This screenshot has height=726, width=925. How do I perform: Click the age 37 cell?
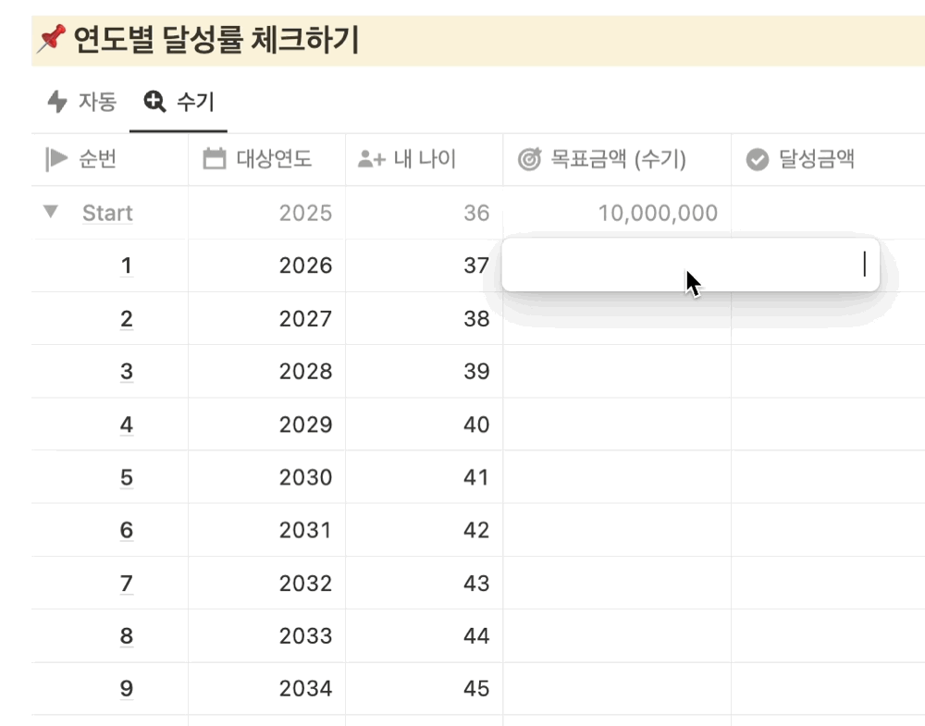(425, 265)
